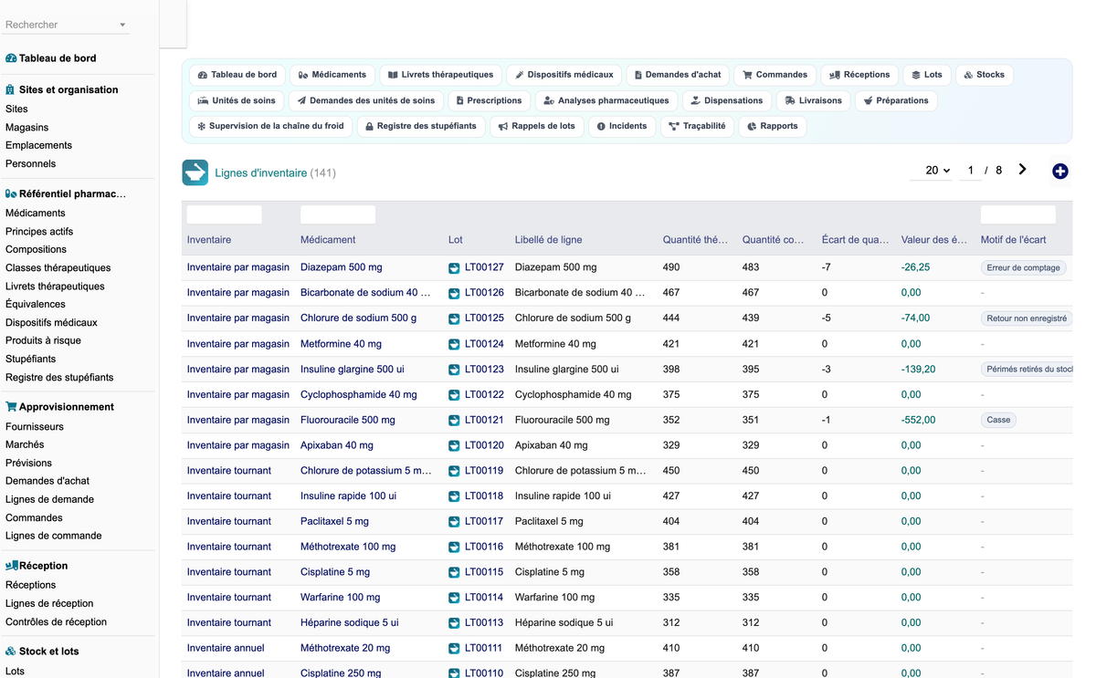Viewport: 1096px width, 678px height.
Task: Open lot link LT00121
Action: coord(484,420)
